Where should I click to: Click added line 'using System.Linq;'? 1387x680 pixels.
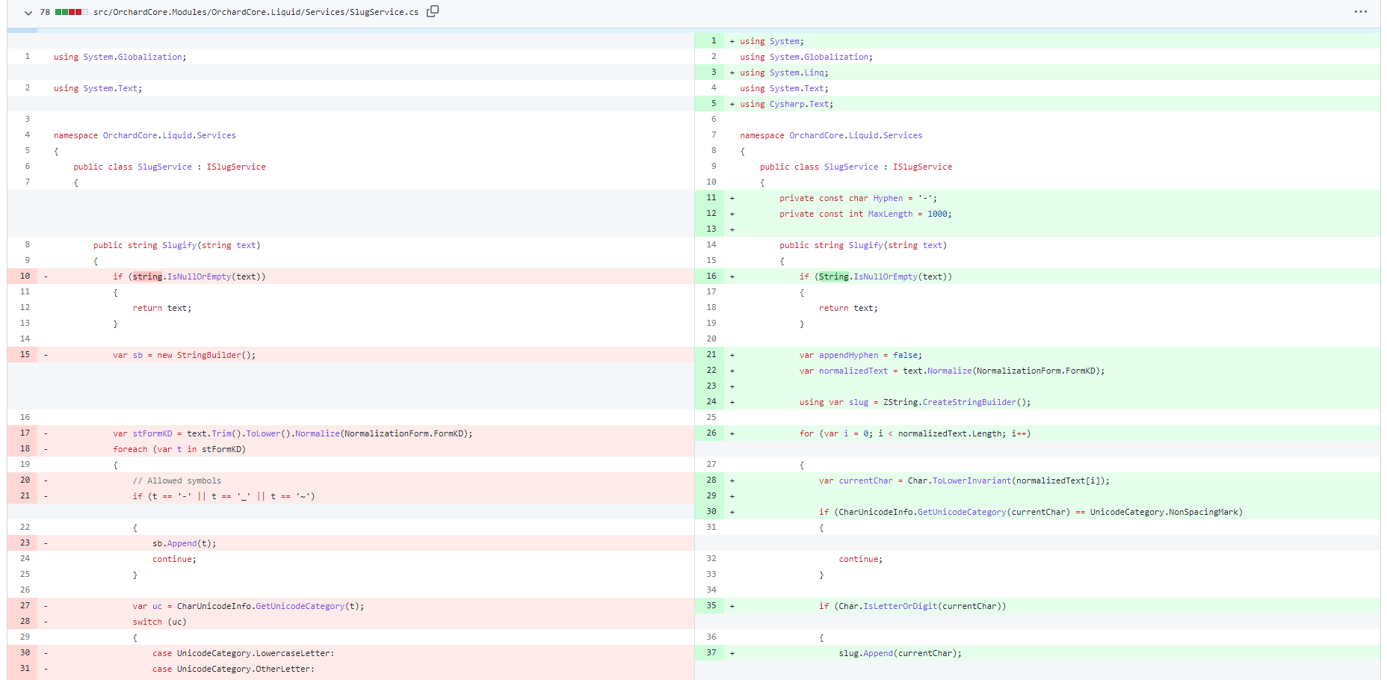784,72
